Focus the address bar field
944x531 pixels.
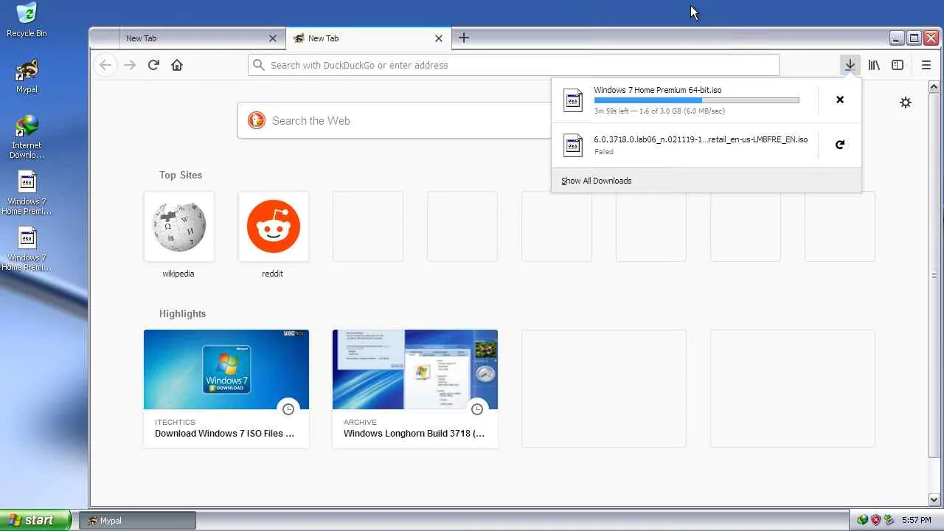click(x=513, y=65)
